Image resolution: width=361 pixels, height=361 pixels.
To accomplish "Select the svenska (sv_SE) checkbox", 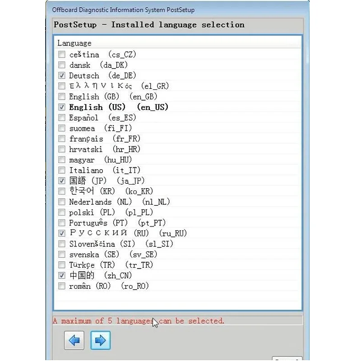I will click(x=62, y=255).
